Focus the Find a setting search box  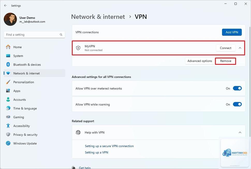coord(34,35)
